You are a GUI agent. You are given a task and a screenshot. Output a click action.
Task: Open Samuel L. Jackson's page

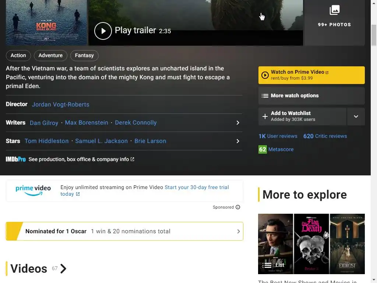click(102, 141)
